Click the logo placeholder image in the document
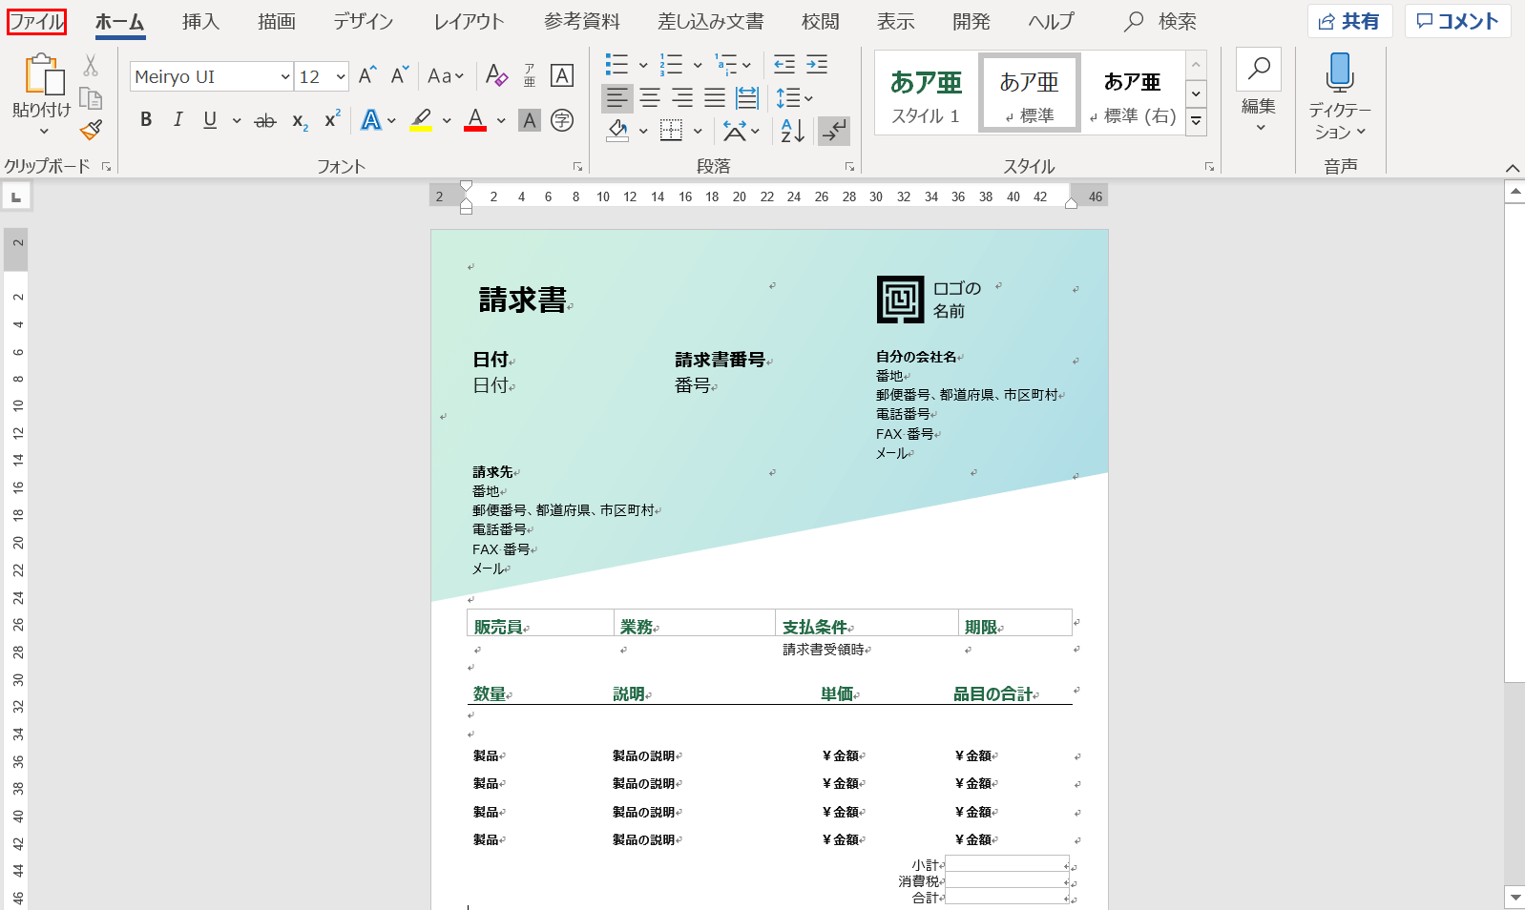 900,300
